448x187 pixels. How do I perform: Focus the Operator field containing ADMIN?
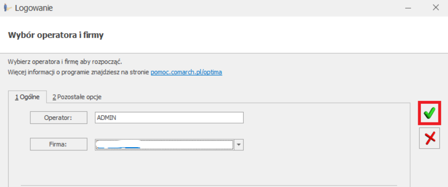[x=169, y=117]
